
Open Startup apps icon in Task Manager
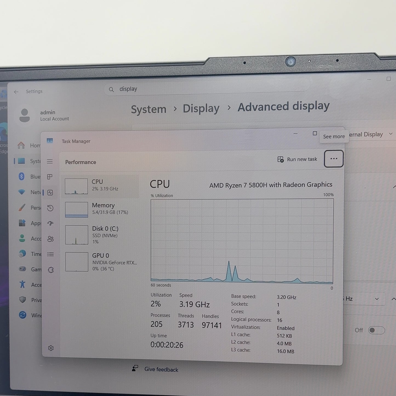tap(50, 223)
